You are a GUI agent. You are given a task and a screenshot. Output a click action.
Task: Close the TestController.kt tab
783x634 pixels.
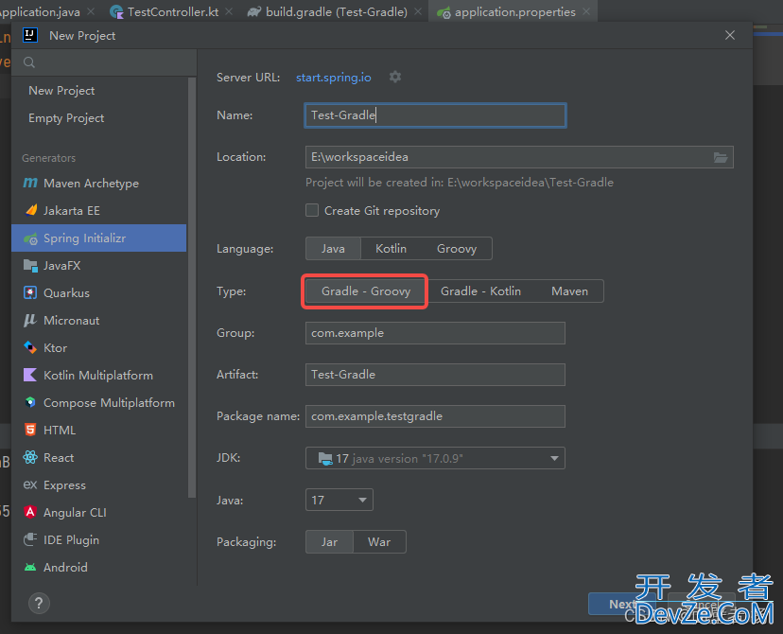point(229,11)
